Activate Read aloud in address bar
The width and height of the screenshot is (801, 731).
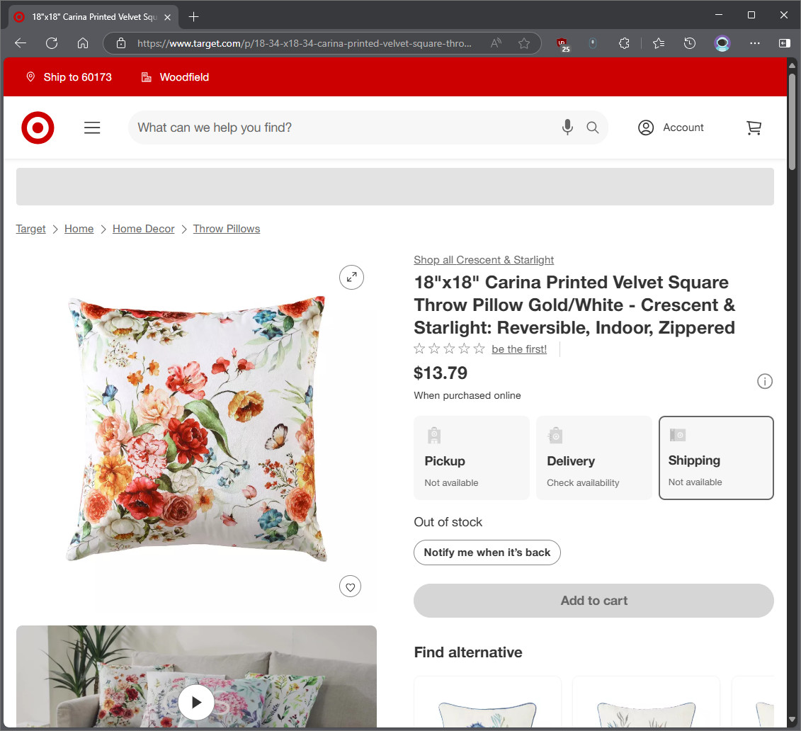click(496, 43)
